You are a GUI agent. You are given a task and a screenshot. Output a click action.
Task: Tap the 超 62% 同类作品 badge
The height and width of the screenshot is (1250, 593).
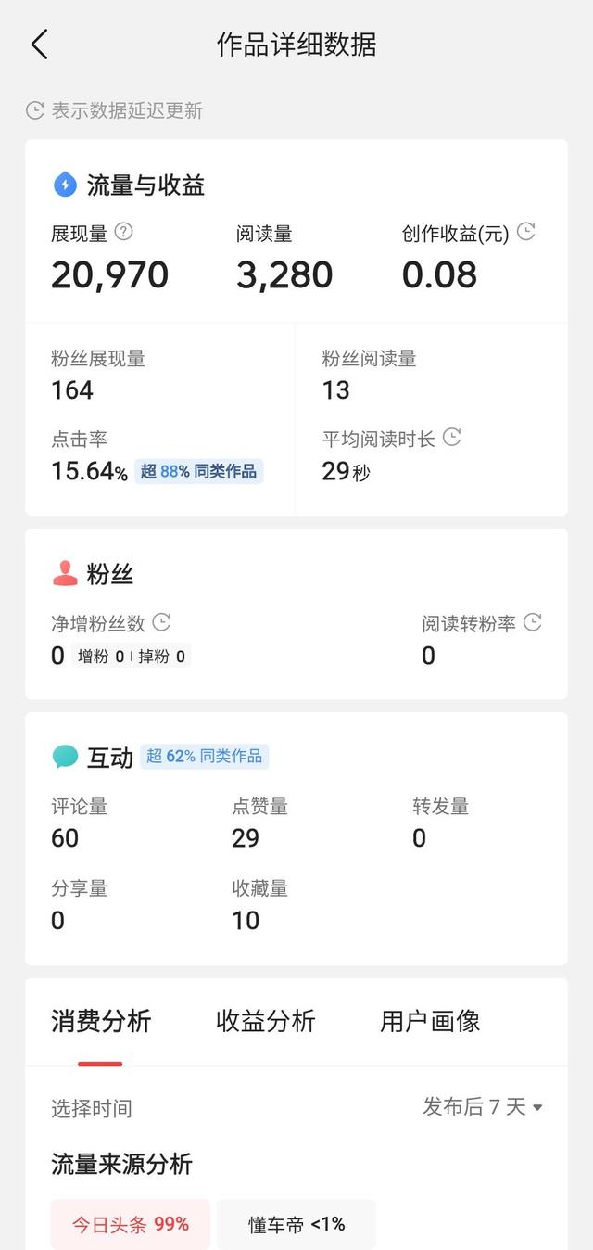tap(205, 756)
